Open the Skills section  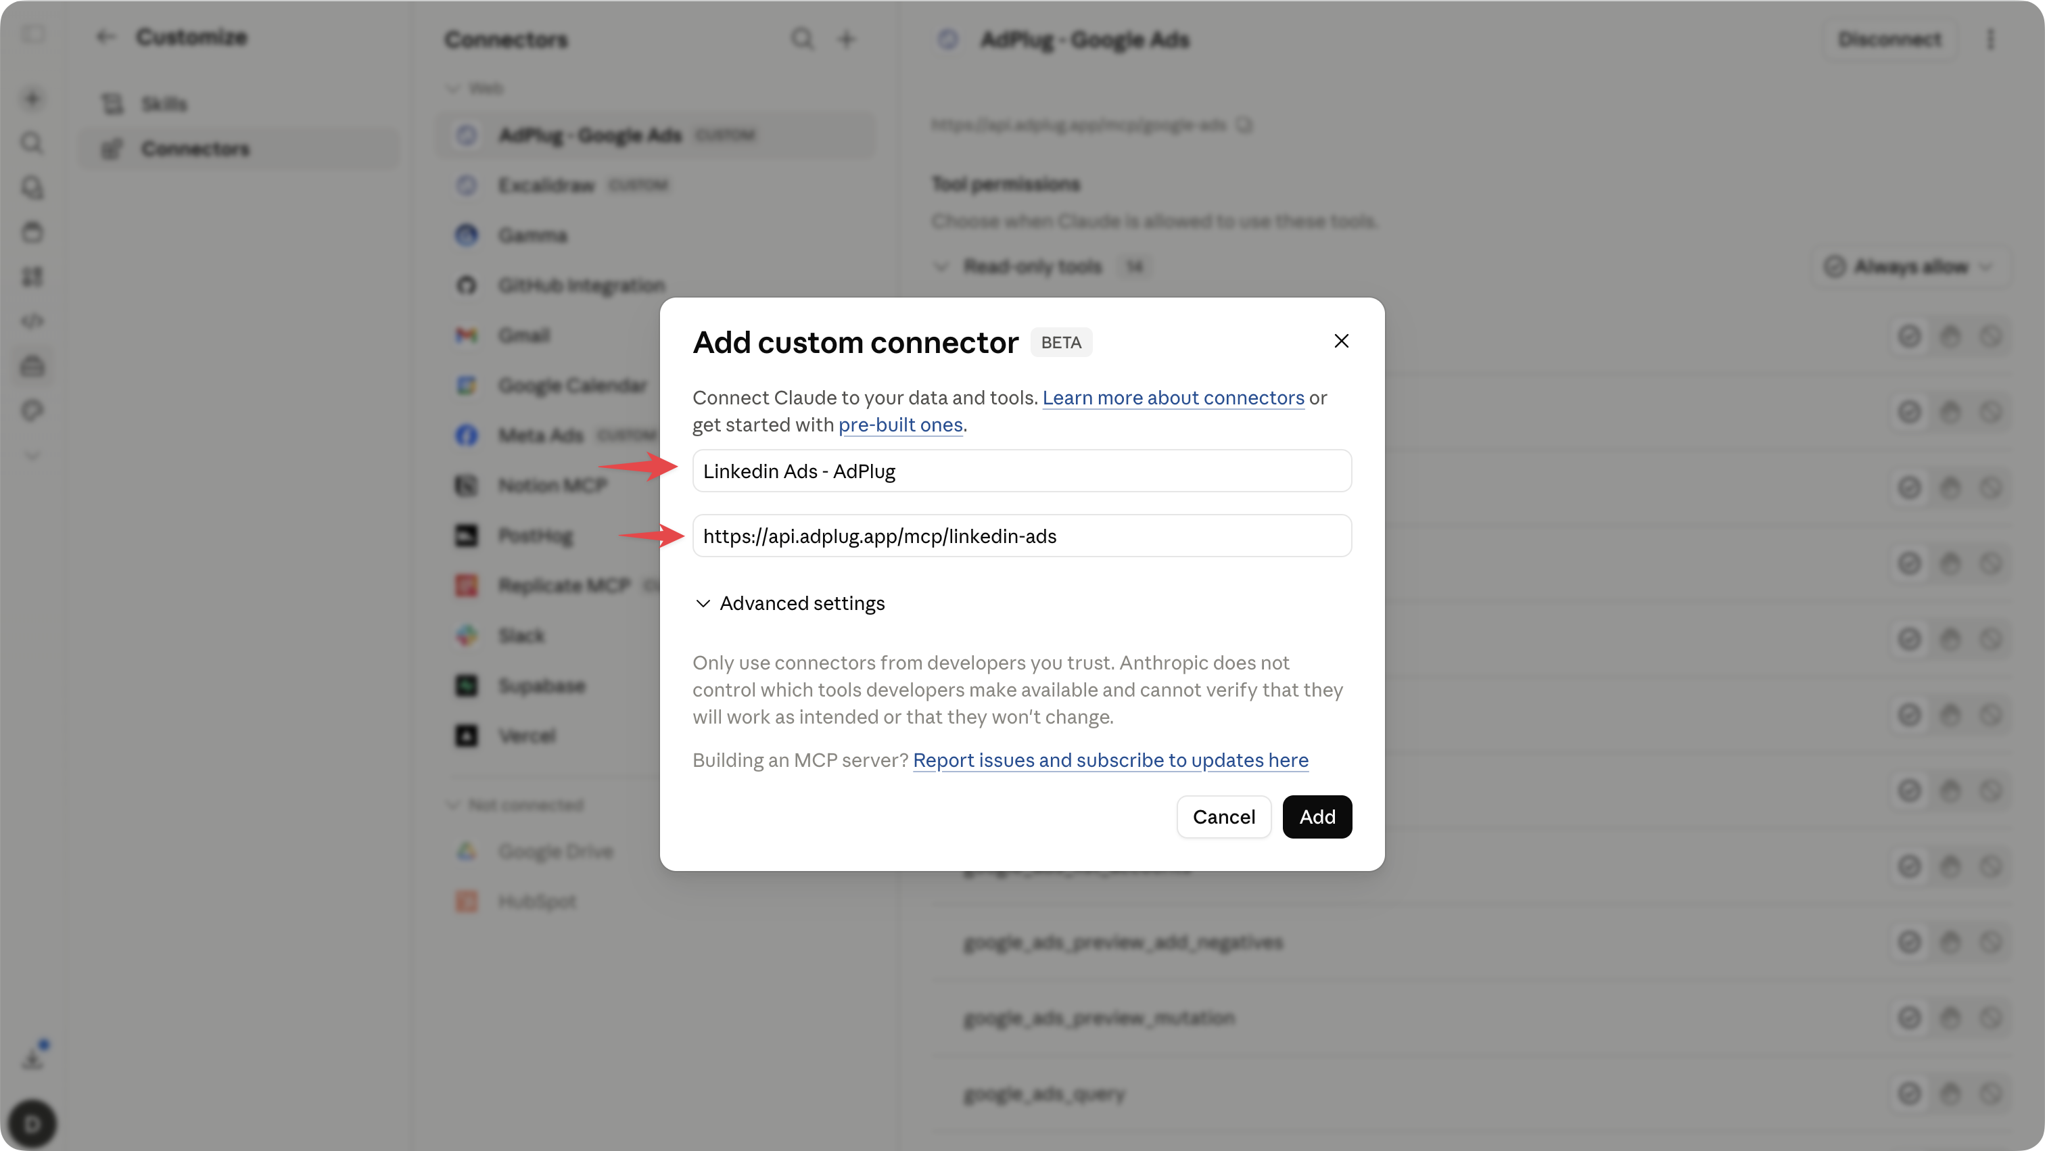click(238, 104)
